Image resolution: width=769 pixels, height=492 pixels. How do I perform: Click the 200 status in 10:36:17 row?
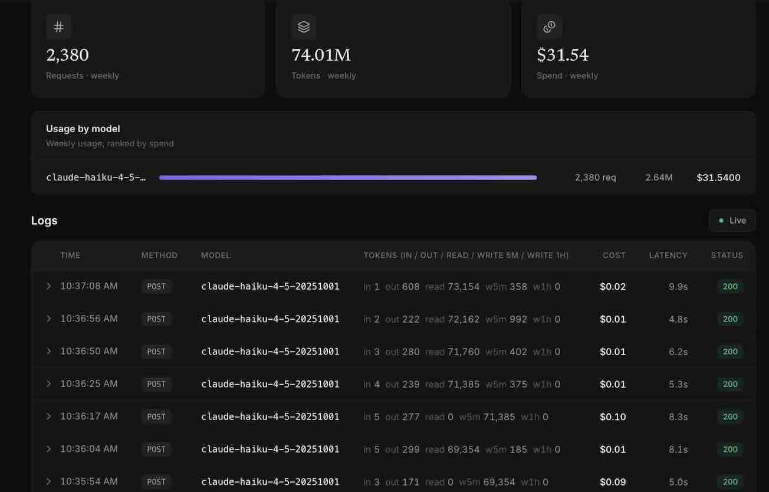point(730,416)
